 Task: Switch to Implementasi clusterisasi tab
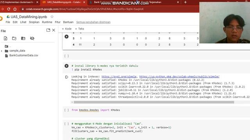[x=18, y=2]
